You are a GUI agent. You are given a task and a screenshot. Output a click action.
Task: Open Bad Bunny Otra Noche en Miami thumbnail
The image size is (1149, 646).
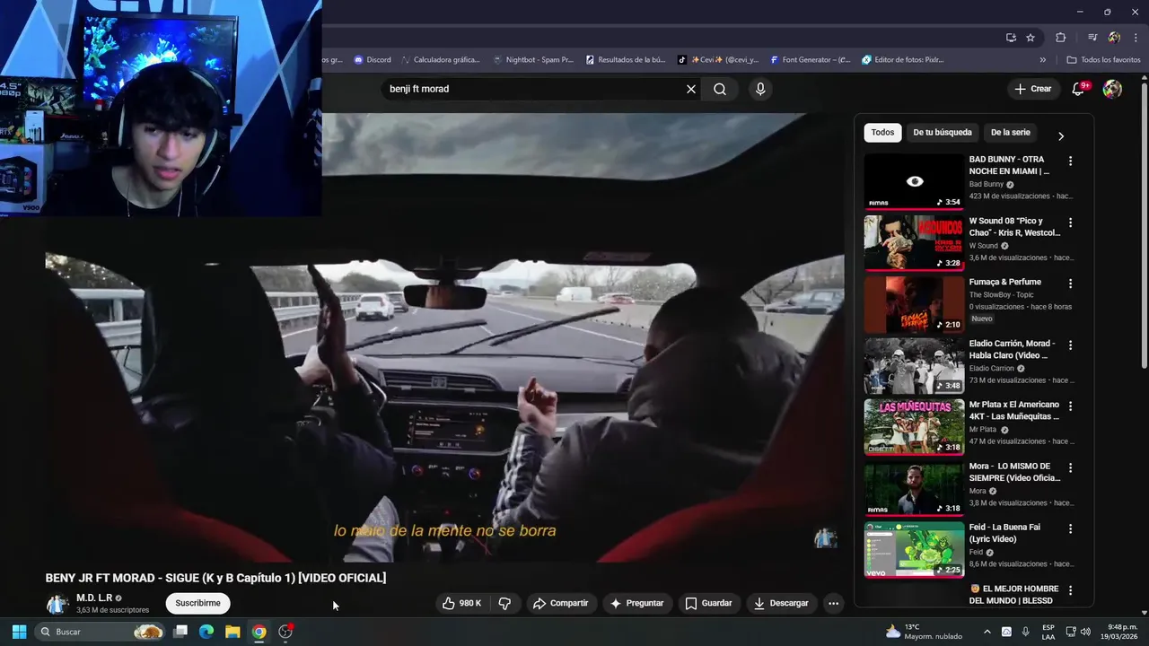[914, 182]
